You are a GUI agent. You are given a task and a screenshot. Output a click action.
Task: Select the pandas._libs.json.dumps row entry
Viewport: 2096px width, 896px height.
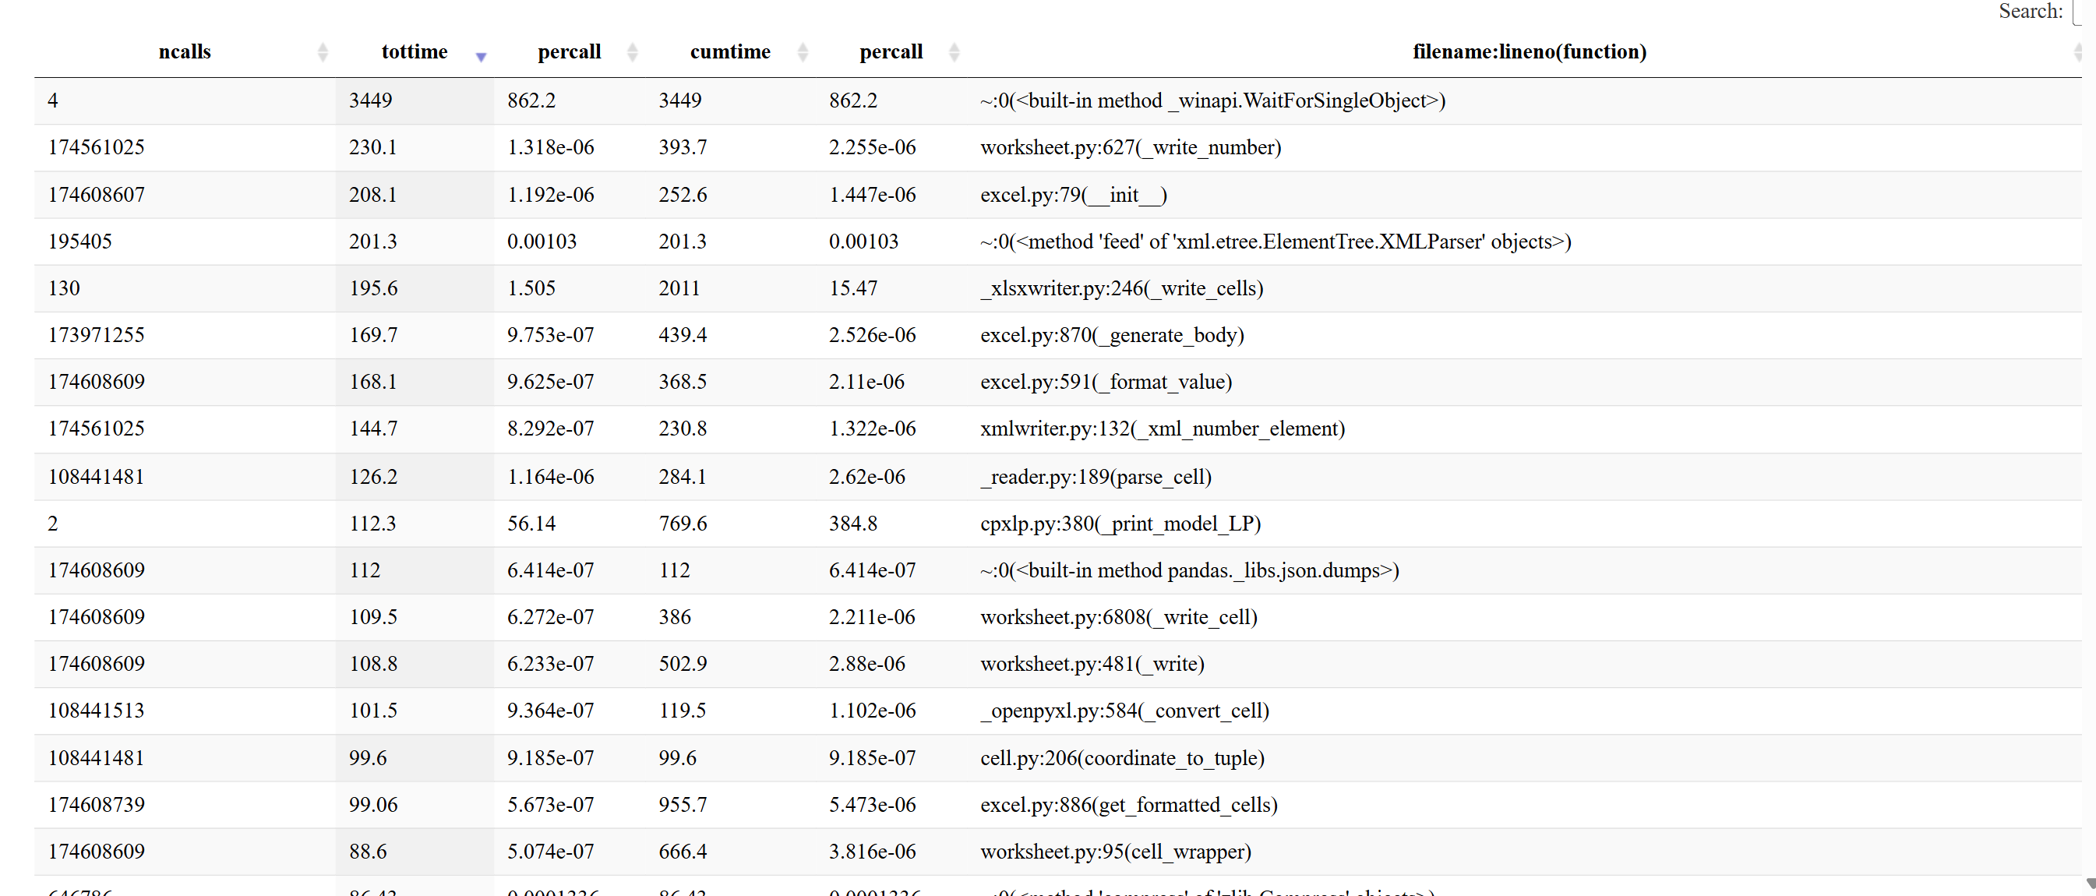[1189, 570]
